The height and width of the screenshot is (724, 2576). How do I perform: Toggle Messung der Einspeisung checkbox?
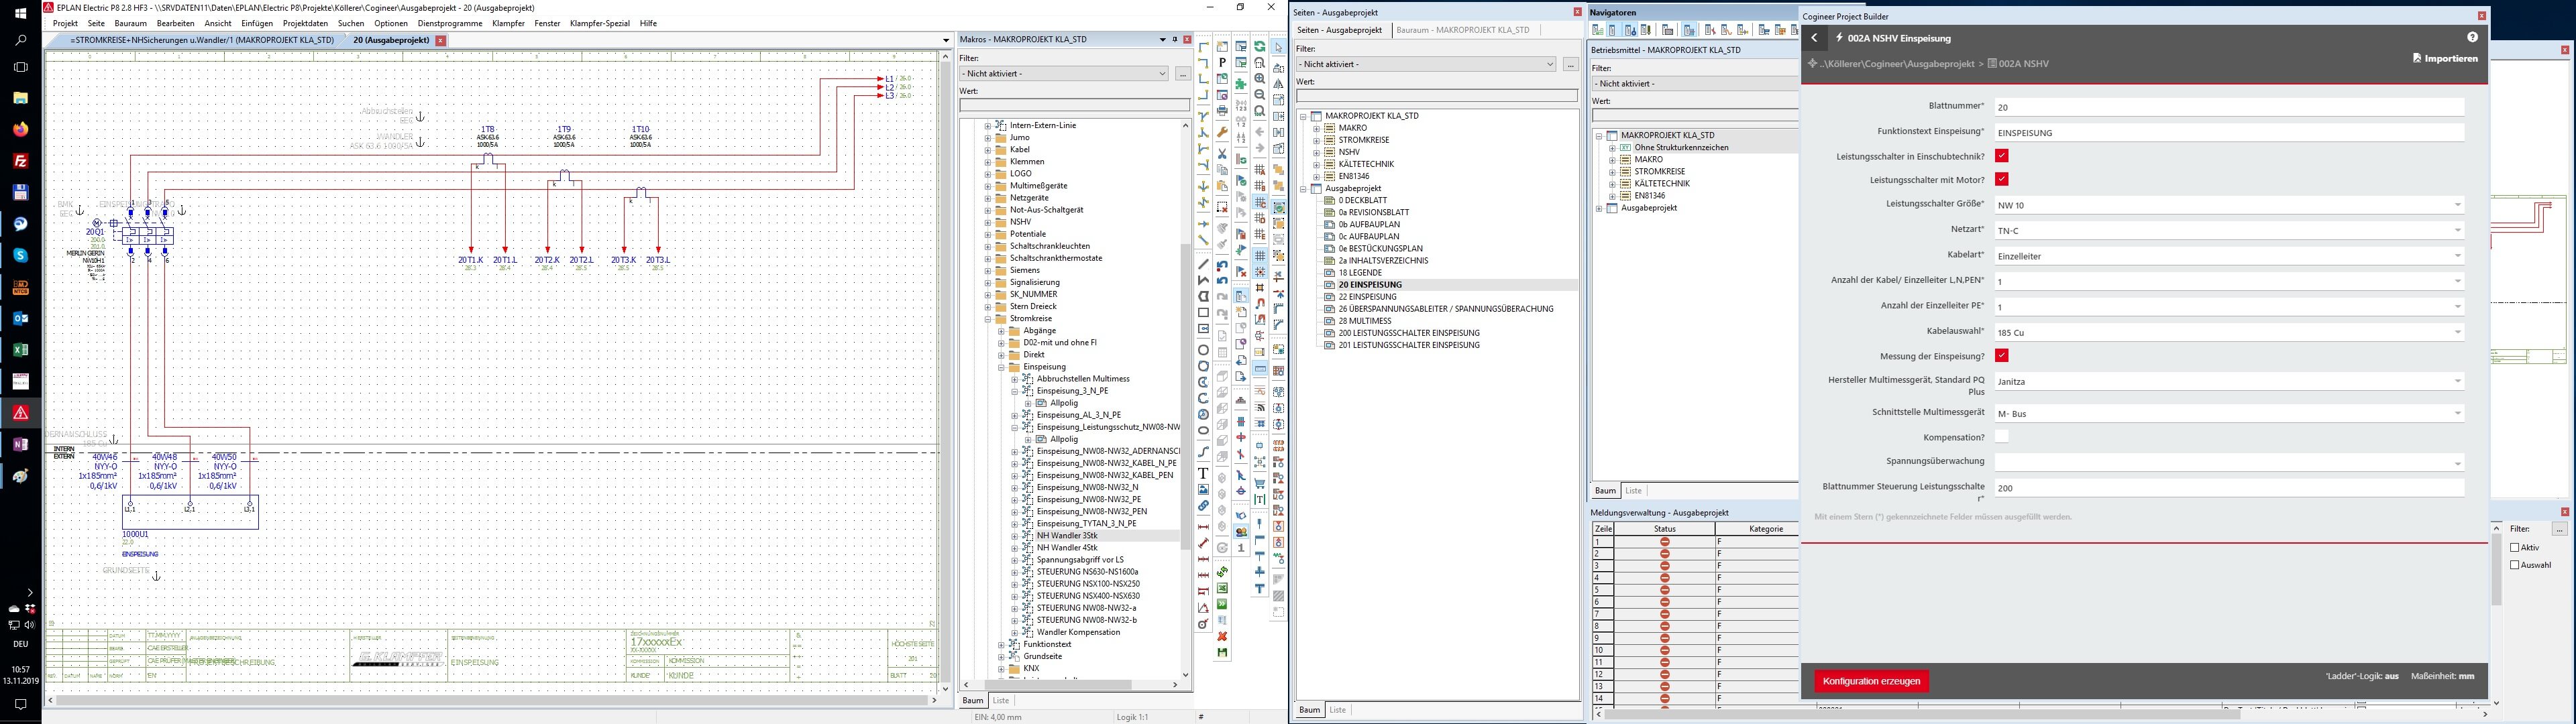pyautogui.click(x=2001, y=356)
